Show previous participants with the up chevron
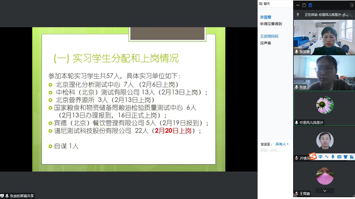This screenshot has width=355, height=199. pos(325,25)
